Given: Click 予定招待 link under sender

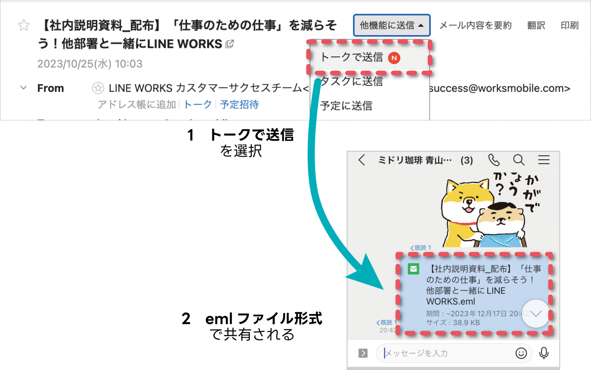Looking at the screenshot, I should pos(239,105).
